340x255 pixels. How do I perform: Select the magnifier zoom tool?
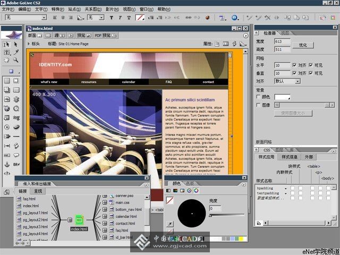coord(15,60)
